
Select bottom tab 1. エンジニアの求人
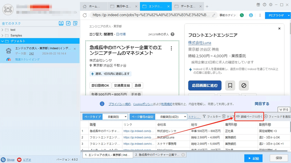(107, 155)
